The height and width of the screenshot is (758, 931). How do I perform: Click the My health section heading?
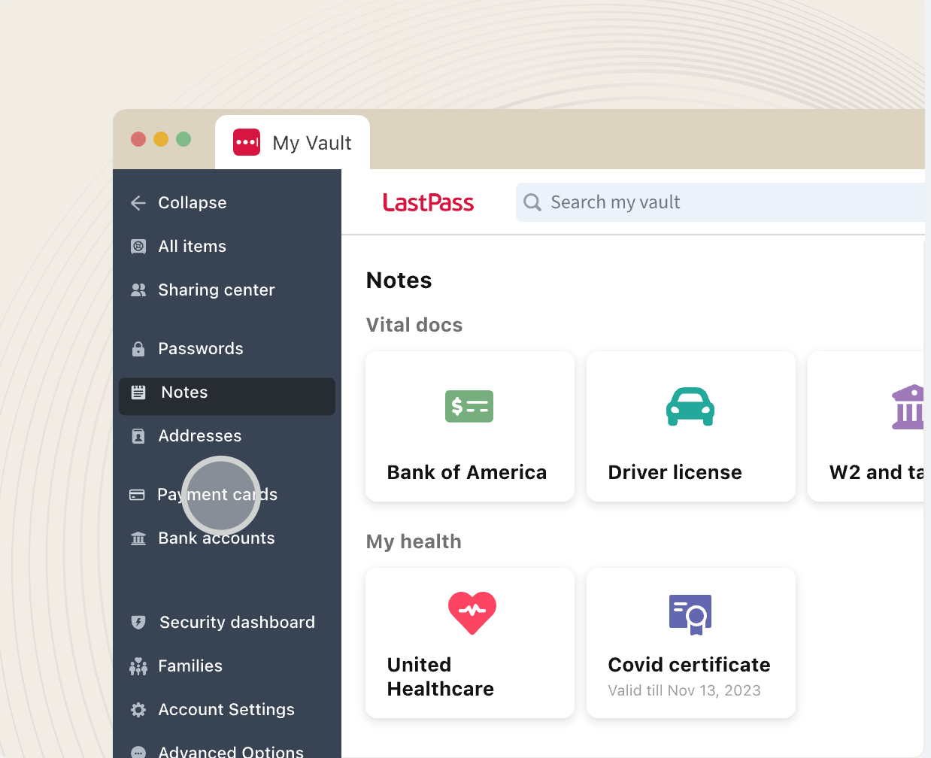pyautogui.click(x=414, y=541)
